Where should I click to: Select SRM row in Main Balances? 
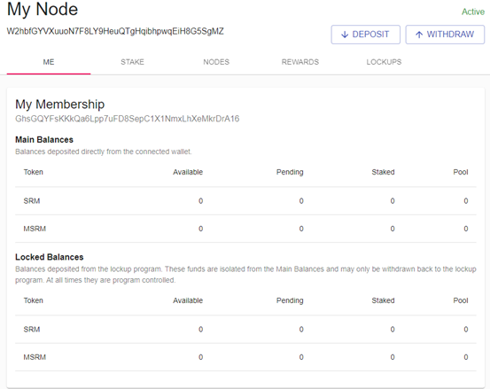(245, 201)
